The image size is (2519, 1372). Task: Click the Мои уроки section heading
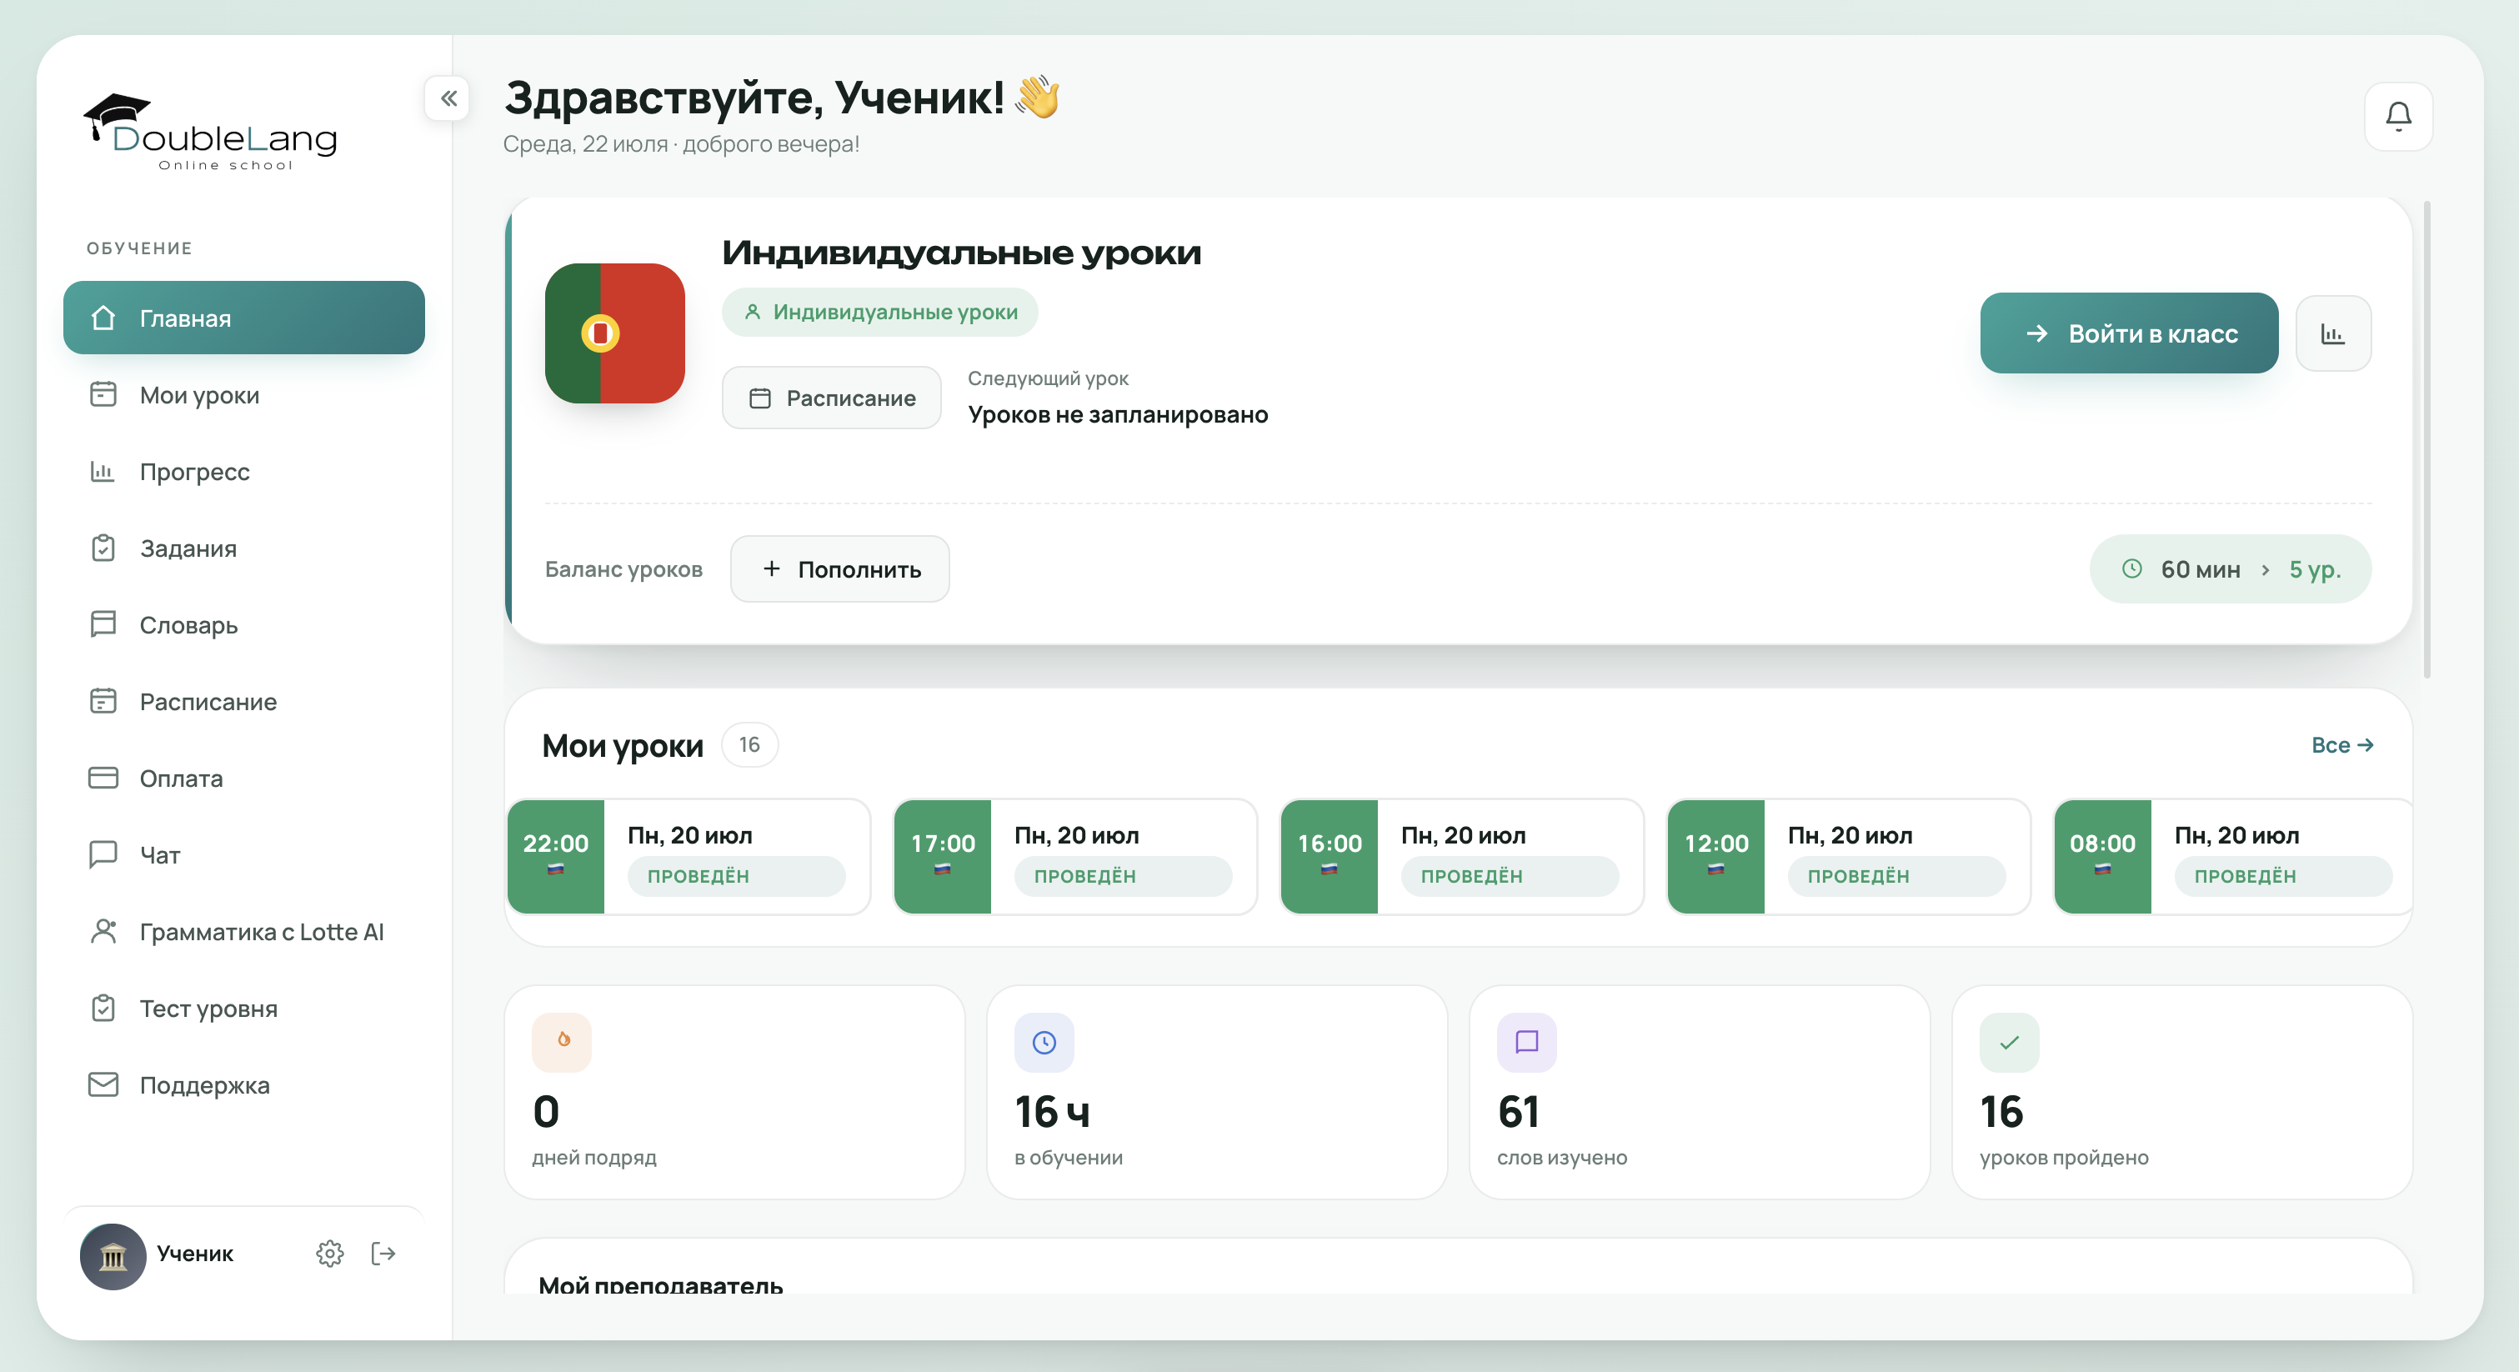pos(622,745)
